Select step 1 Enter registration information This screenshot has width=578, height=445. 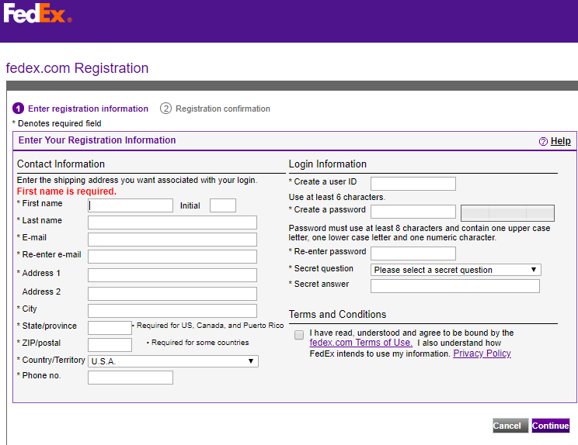[x=80, y=109]
